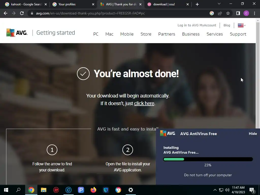This screenshot has height=195, width=260.
Task: Close the Your profiles tab
Action: [93, 4]
